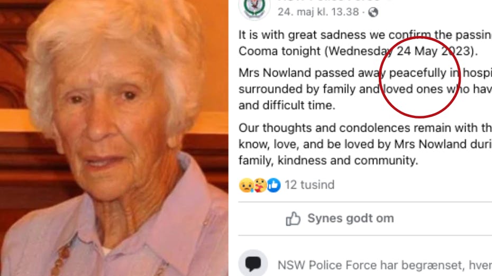Click the family, kindness and community line
Screen dimensions: 492x276
point(328,161)
